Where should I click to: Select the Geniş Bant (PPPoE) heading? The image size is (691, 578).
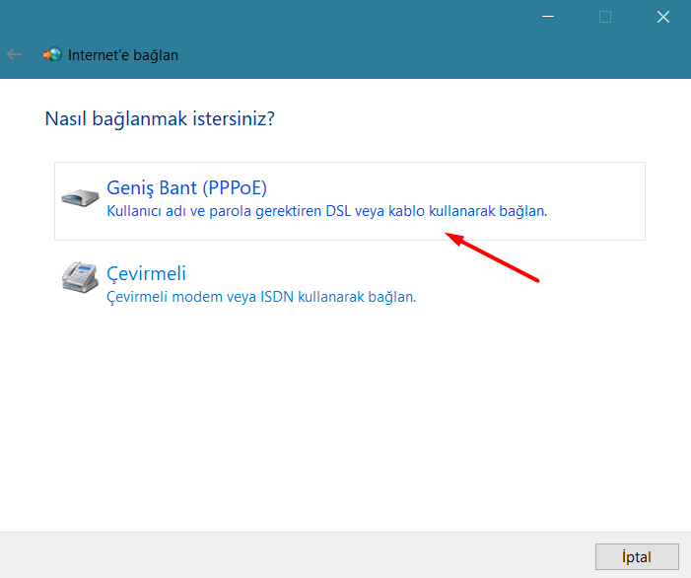186,188
